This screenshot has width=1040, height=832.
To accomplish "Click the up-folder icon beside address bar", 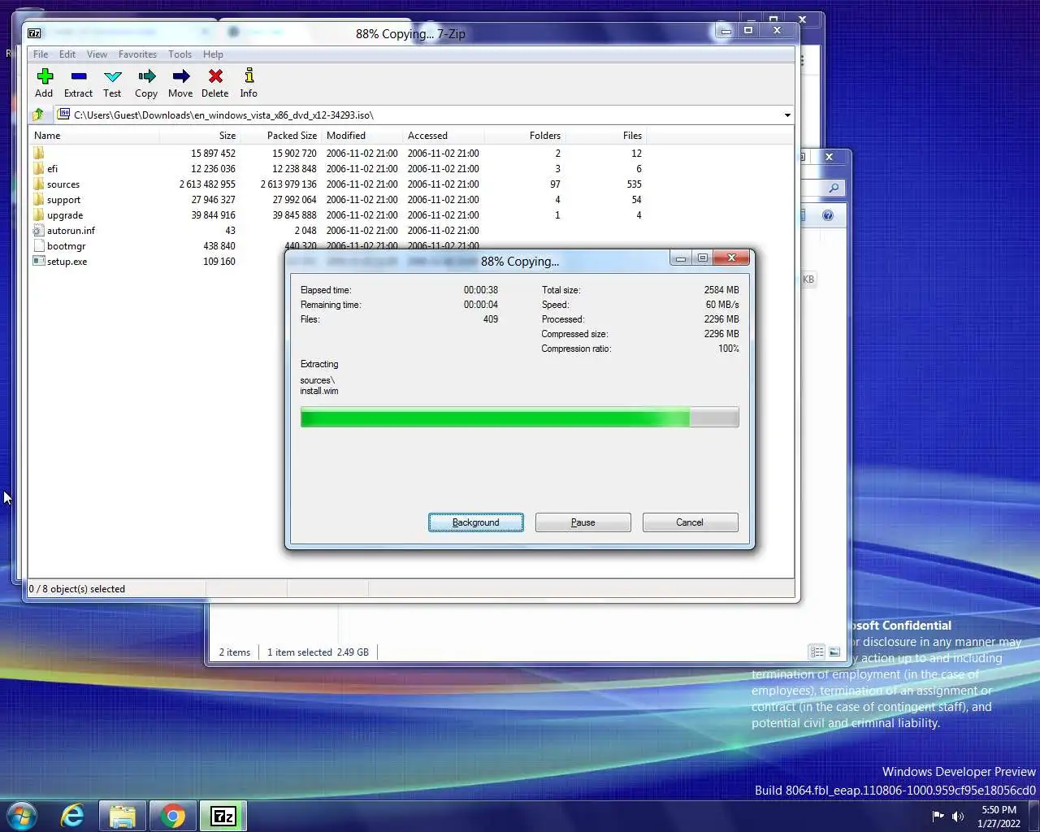I will (39, 115).
